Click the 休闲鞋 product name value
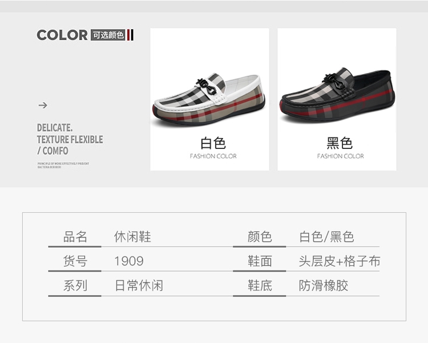This screenshot has height=343, width=428. click(x=132, y=237)
